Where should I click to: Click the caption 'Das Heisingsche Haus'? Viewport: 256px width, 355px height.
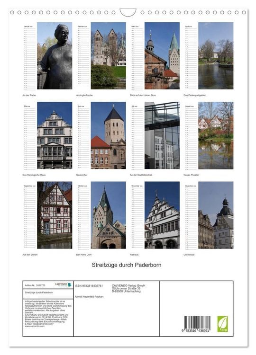pyautogui.click(x=34, y=175)
